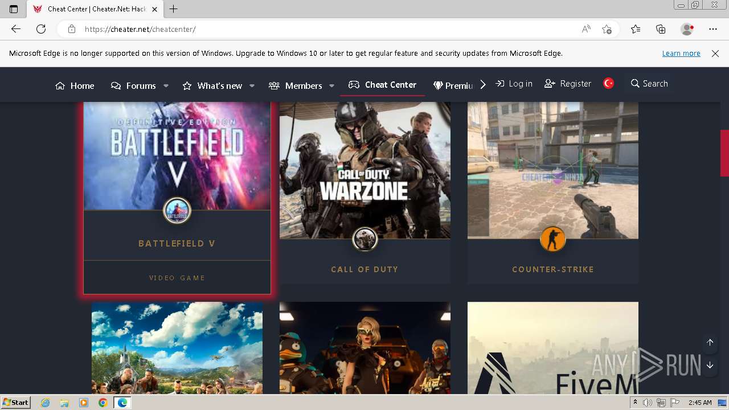Close the Cheat Center tab
The width and height of the screenshot is (729, 410).
tap(154, 9)
